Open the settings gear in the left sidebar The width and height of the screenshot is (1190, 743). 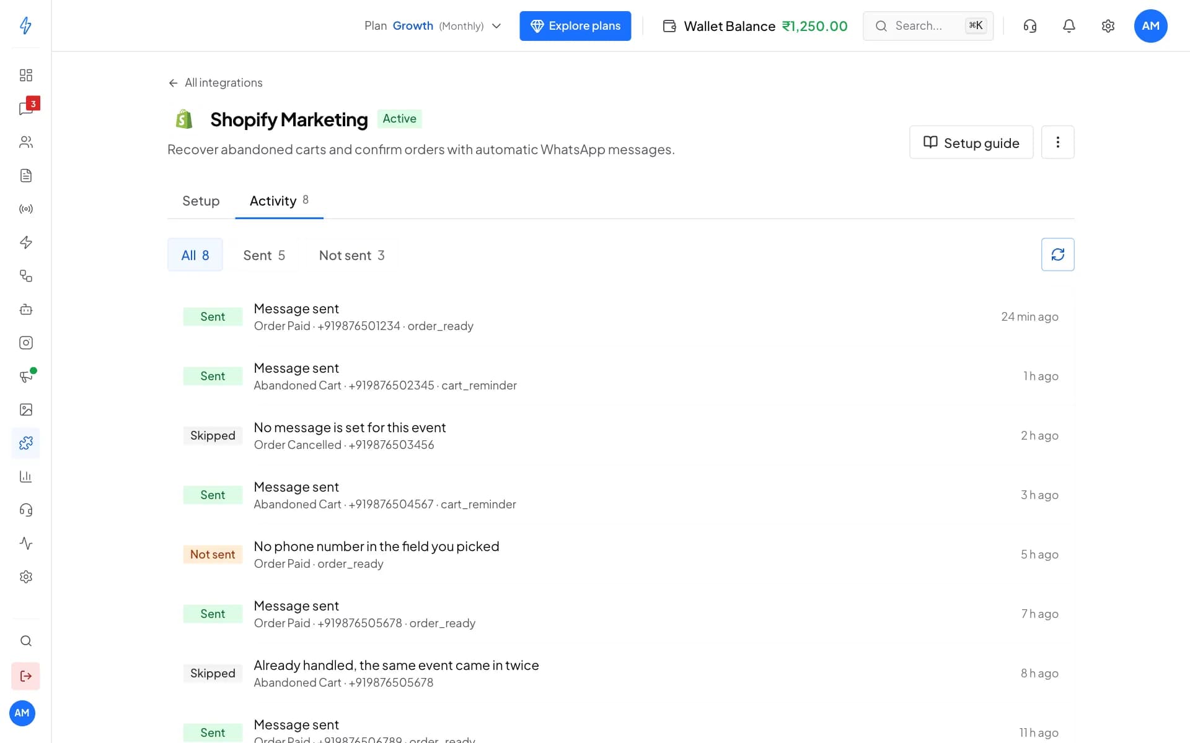tap(25, 576)
